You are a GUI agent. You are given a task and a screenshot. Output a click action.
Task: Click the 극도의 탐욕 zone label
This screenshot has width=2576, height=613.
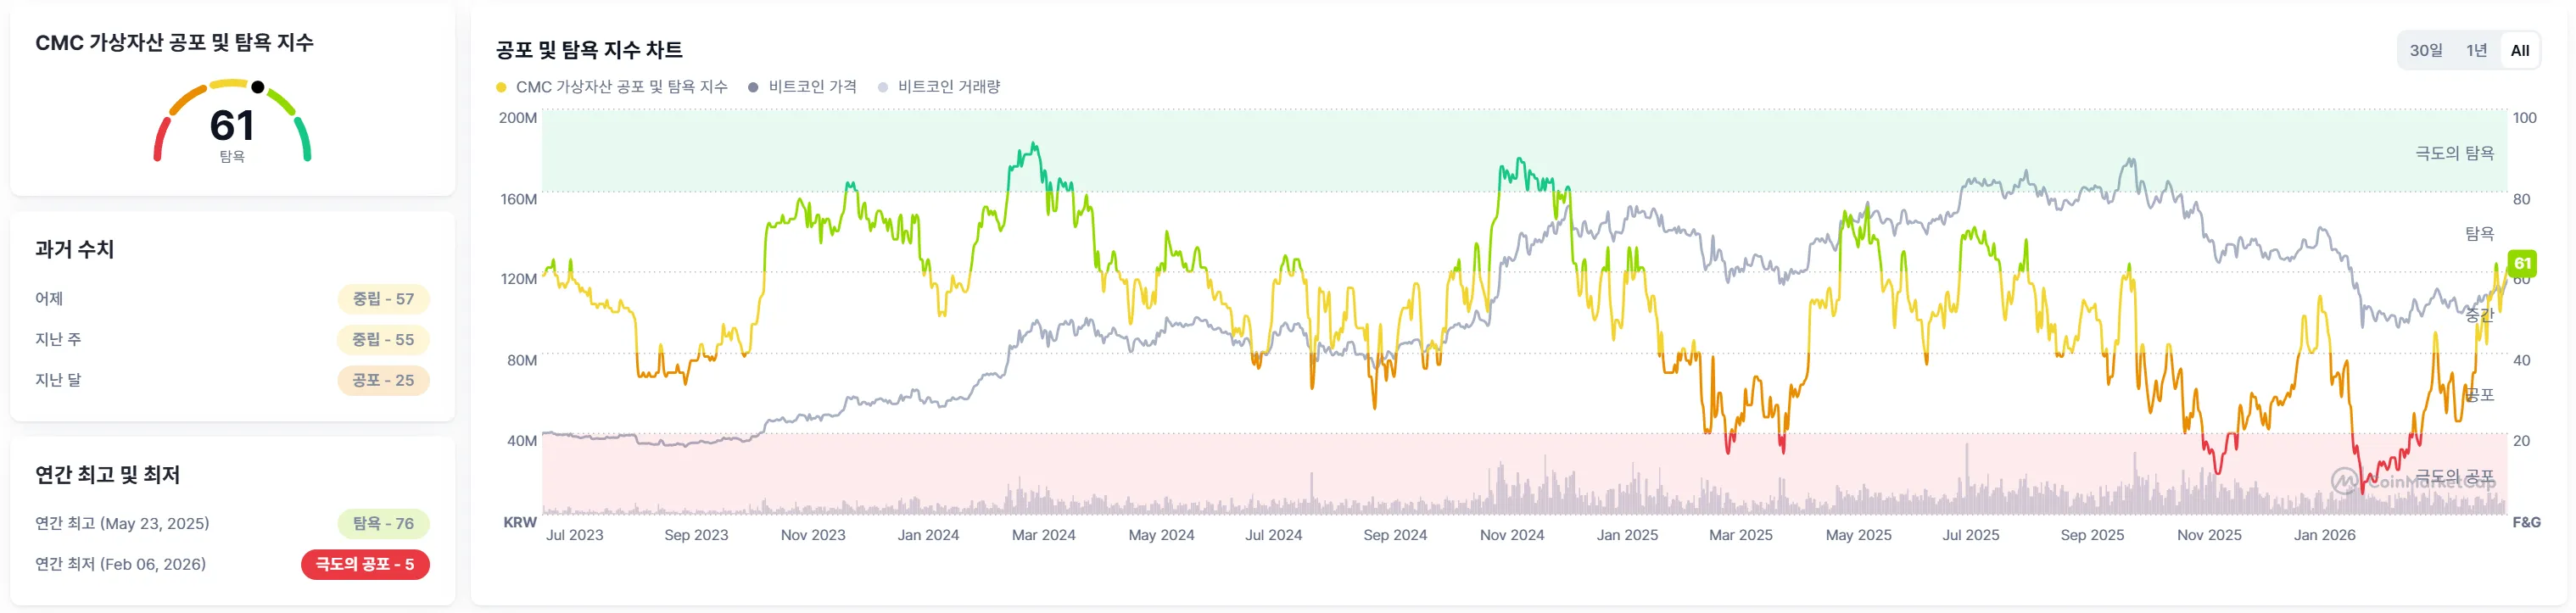coord(2454,153)
